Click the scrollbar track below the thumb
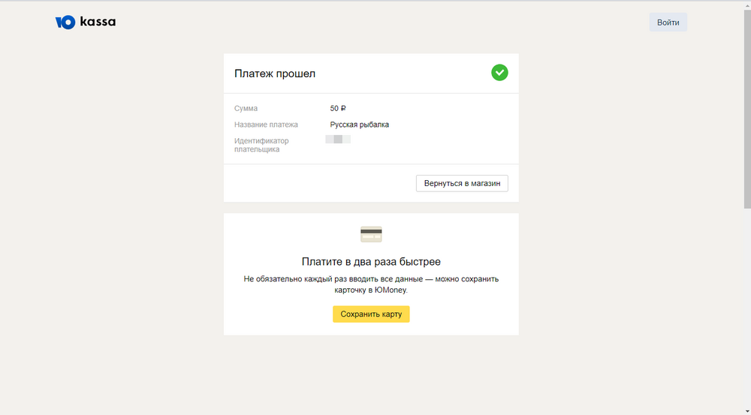 (x=746, y=315)
